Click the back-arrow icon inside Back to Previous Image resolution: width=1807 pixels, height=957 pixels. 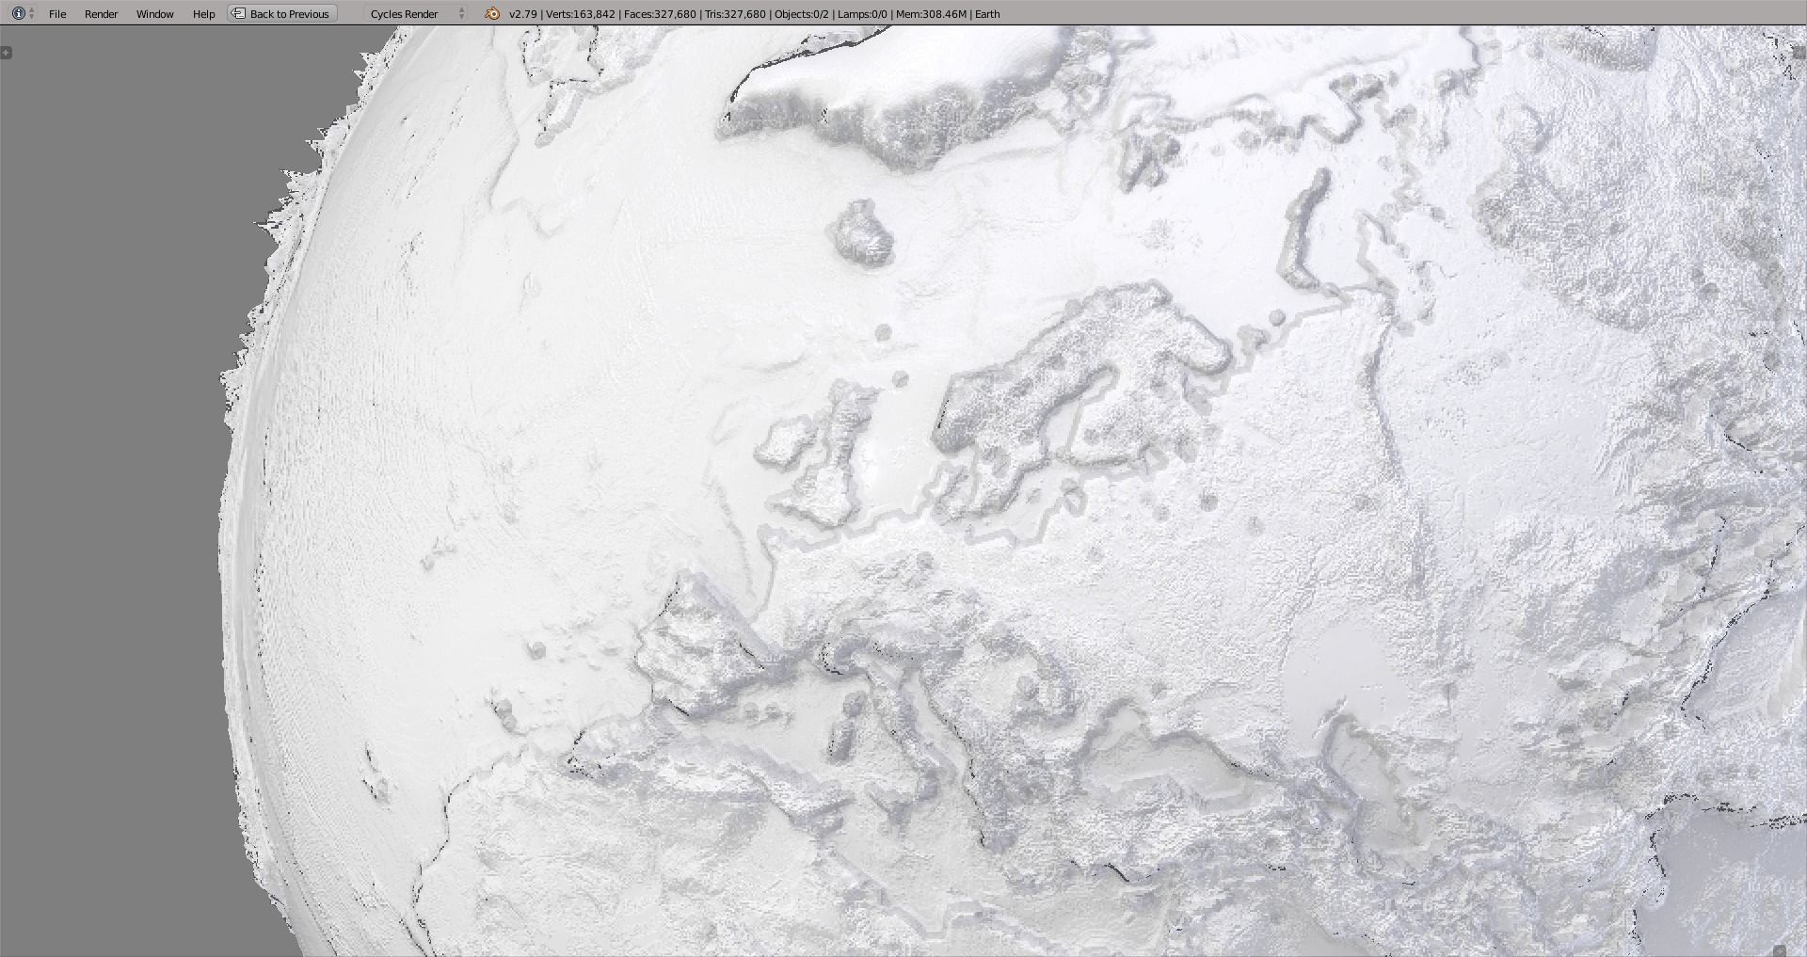[x=238, y=13]
